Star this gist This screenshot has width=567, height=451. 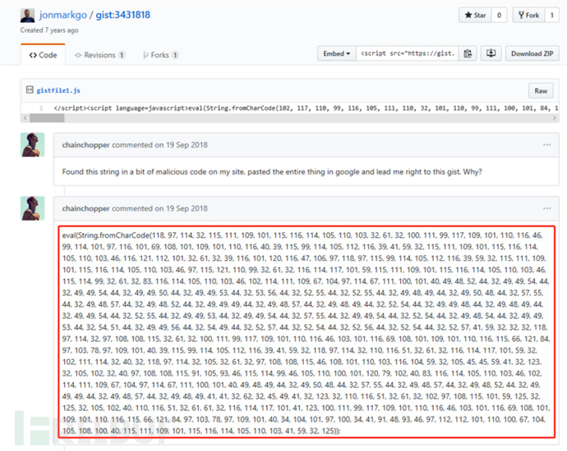point(475,15)
